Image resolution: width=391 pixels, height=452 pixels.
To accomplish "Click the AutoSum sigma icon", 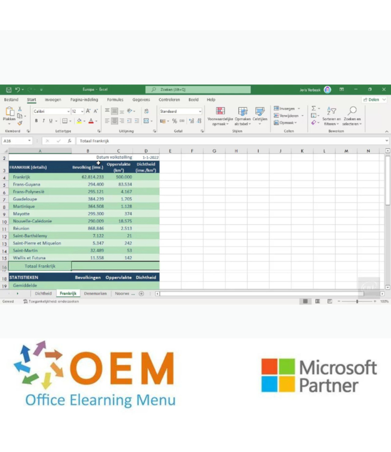I will [313, 108].
